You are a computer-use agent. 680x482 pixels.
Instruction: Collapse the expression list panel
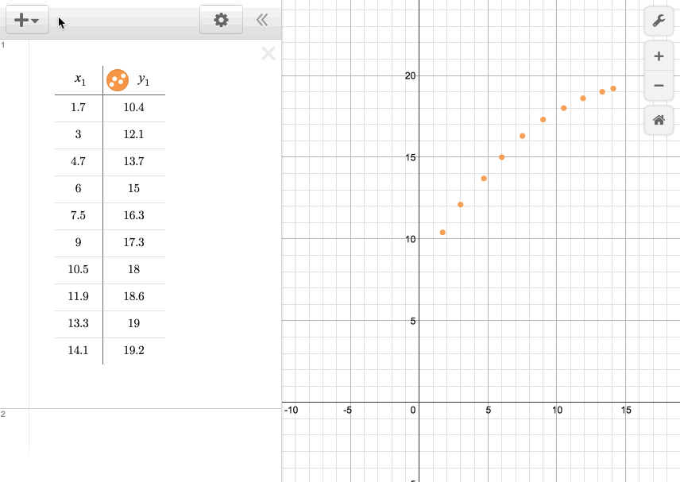(262, 20)
